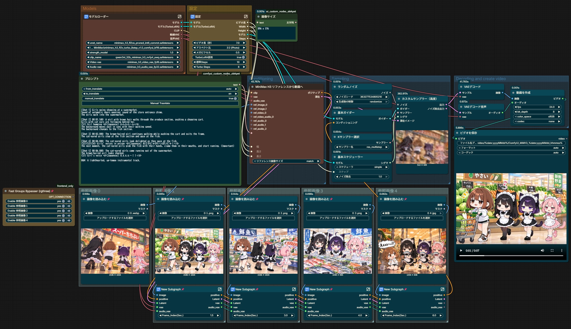Viewport: 571px width, 329px height.
Task: Open the 設定 subgraph expand icon
Action: [x=246, y=17]
